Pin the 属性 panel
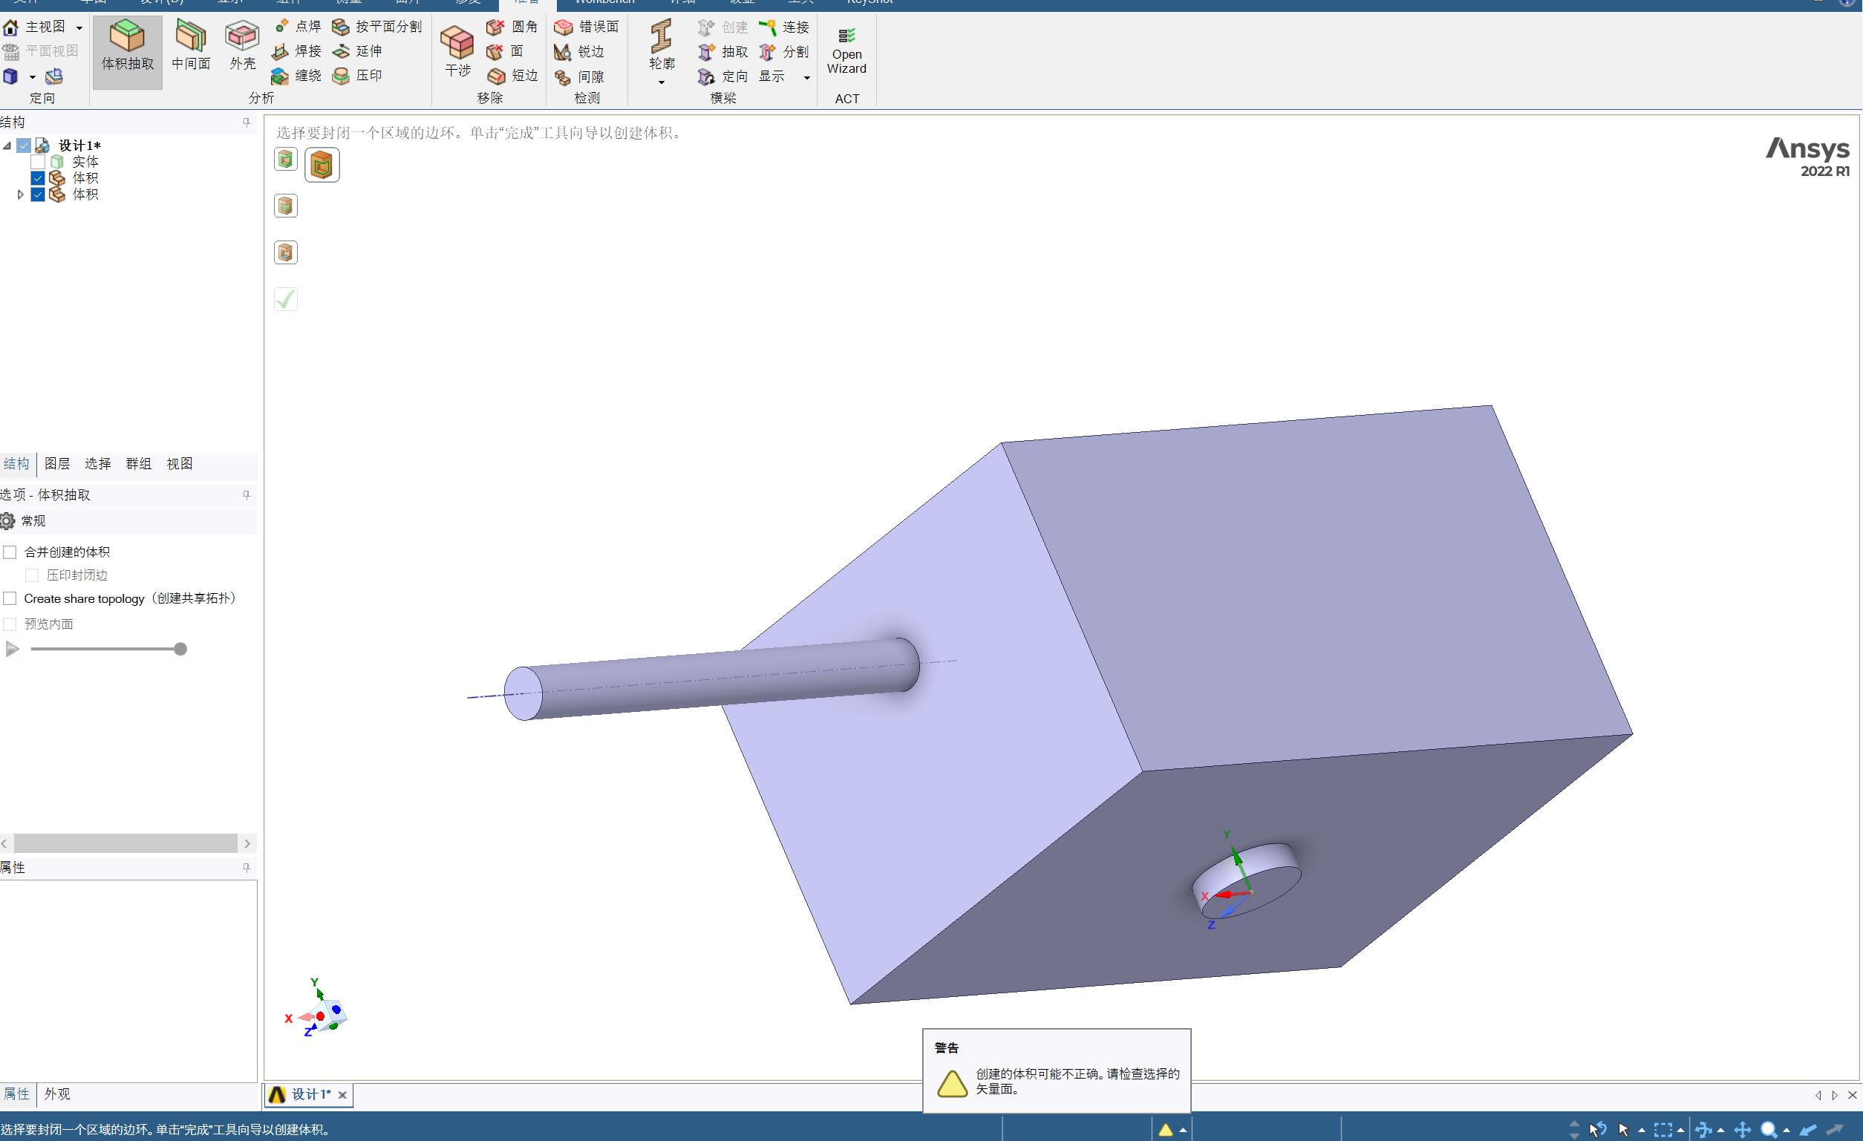This screenshot has width=1863, height=1141. point(247,867)
